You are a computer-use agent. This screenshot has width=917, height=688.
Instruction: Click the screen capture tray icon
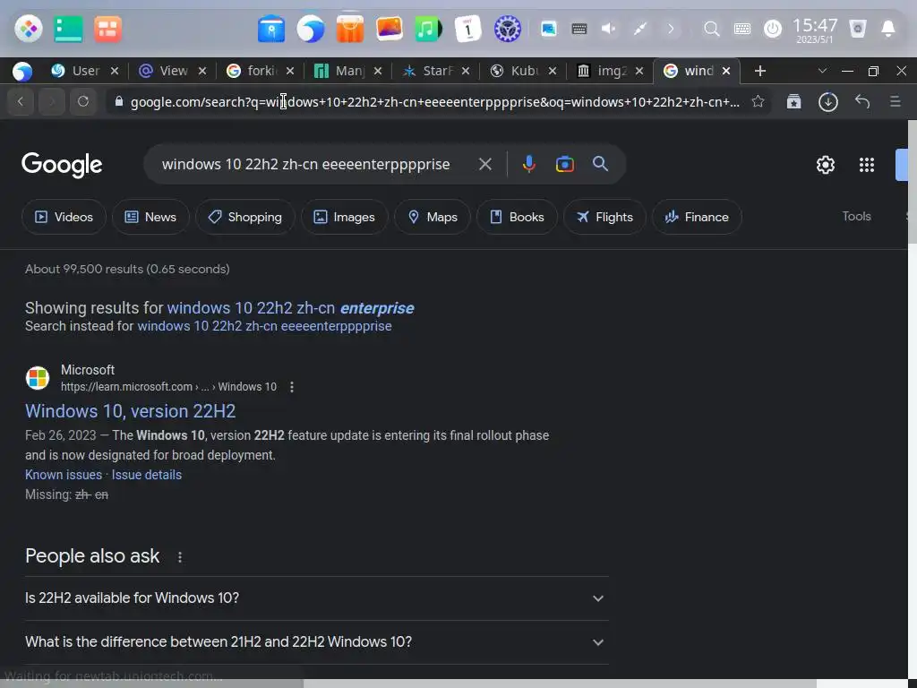549,29
